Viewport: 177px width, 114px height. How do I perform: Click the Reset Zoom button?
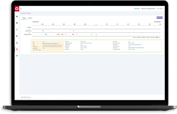click(x=160, y=18)
